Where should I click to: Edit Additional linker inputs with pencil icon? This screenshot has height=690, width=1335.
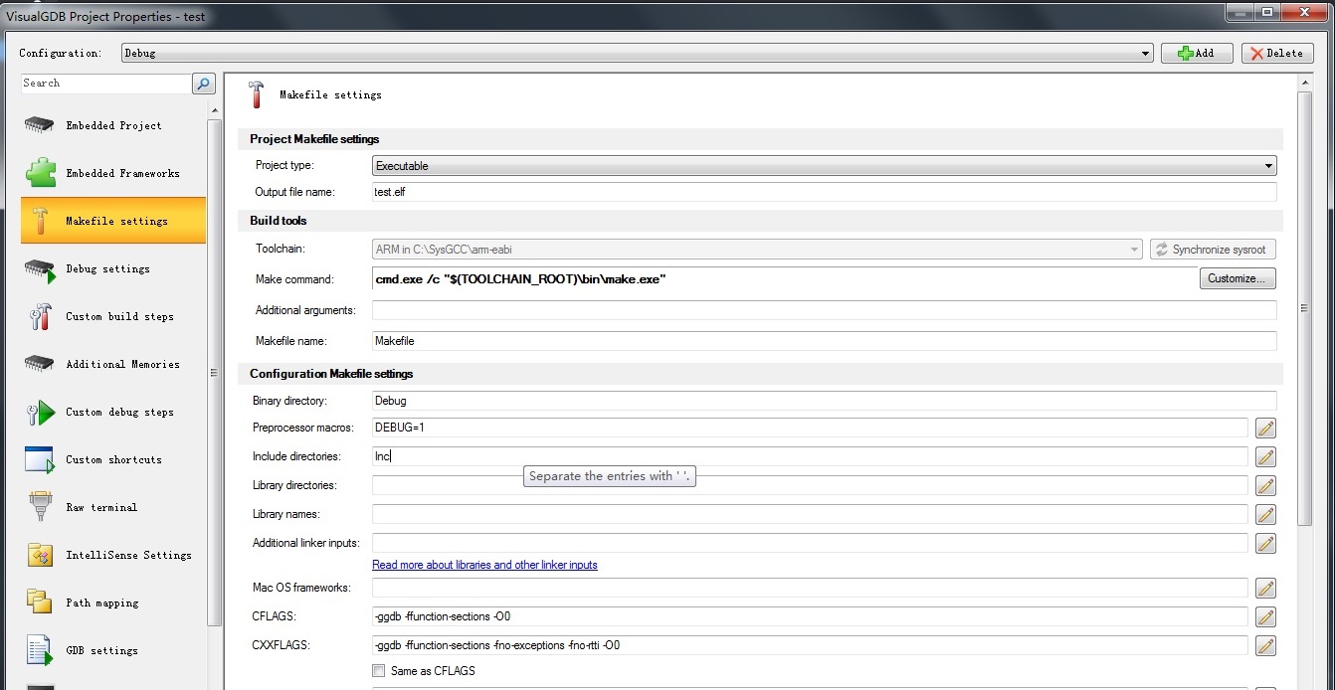click(x=1265, y=544)
